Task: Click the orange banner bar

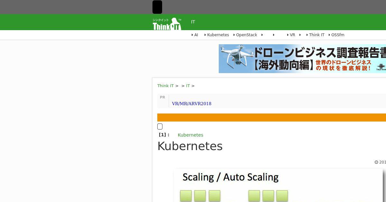Action: 271,117
